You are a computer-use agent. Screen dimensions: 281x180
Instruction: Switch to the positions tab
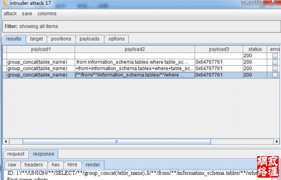coord(61,39)
